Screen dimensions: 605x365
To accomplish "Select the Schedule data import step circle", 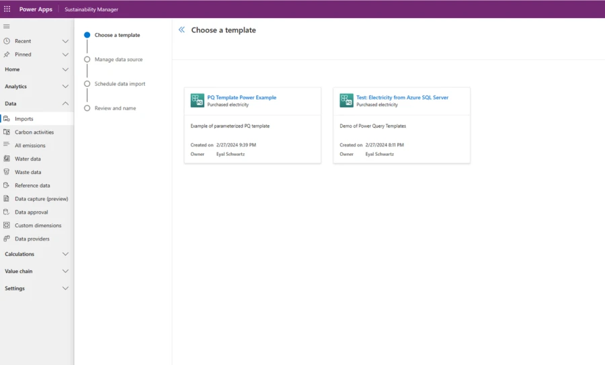I will click(x=87, y=84).
